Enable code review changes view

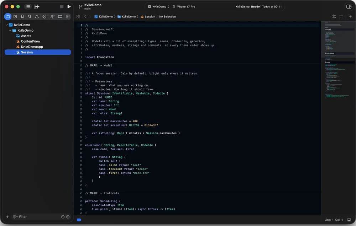pos(334,17)
